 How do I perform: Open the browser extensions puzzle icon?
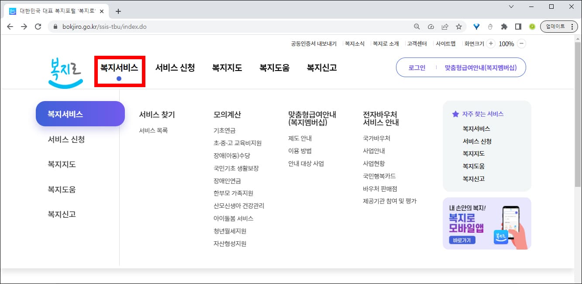503,26
